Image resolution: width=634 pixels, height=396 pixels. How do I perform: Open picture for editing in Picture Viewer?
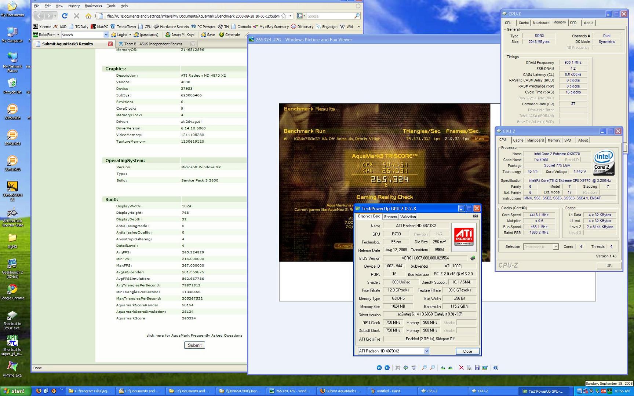point(485,368)
